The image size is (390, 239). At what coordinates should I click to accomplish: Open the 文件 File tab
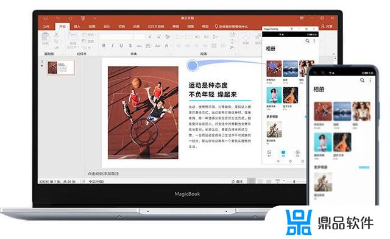coord(46,26)
